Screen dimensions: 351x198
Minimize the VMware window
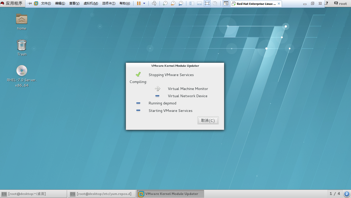(x=305, y=4)
